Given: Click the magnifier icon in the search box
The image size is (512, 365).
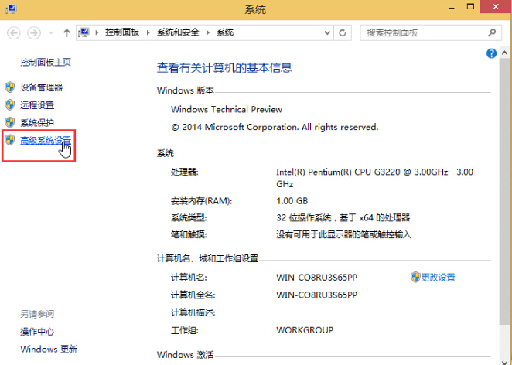Looking at the screenshot, I should point(491,32).
